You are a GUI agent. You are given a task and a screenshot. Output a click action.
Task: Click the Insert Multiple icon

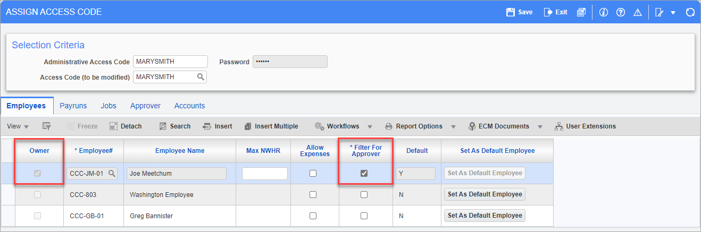[247, 126]
